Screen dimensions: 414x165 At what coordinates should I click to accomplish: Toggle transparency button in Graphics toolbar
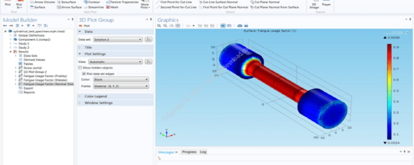[229, 26]
